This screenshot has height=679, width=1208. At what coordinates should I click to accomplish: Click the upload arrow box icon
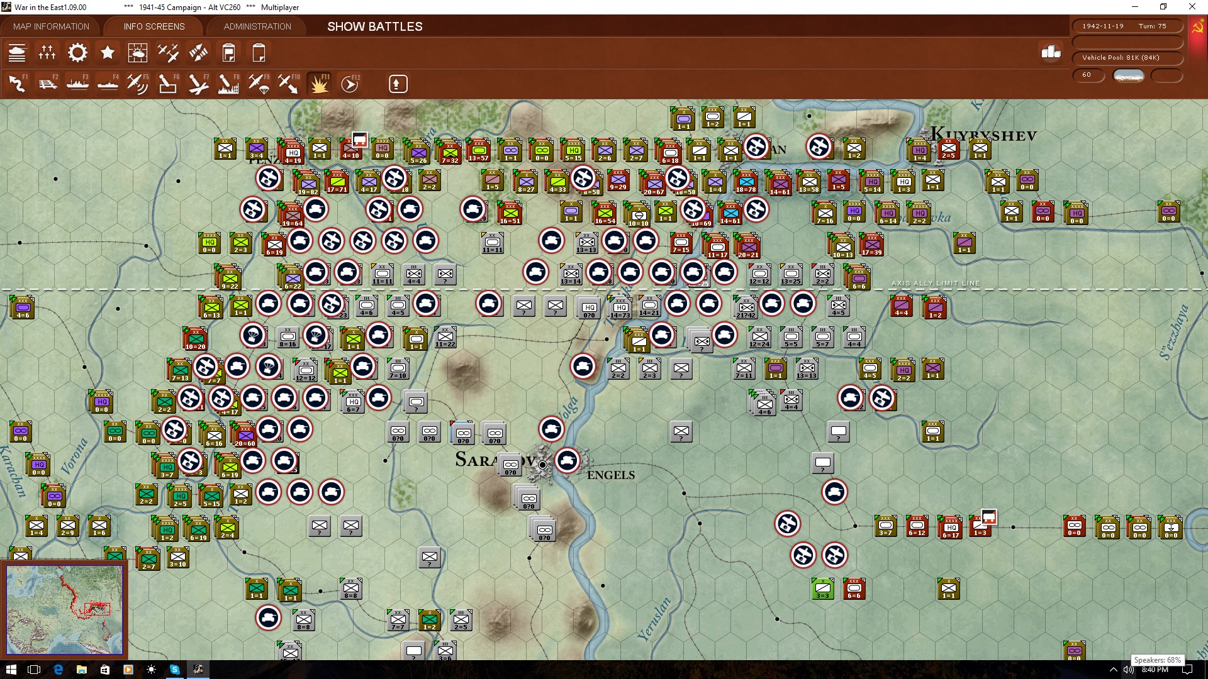point(398,84)
